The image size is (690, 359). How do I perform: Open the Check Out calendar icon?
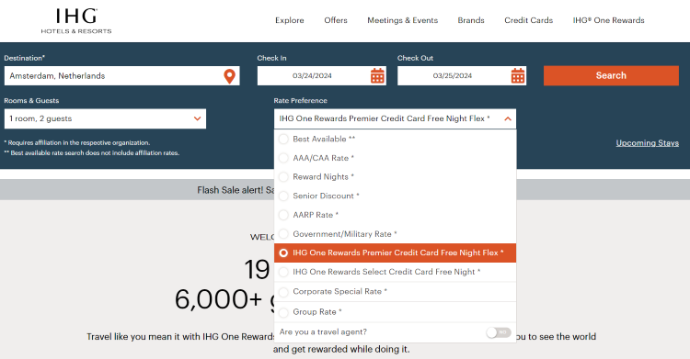517,76
